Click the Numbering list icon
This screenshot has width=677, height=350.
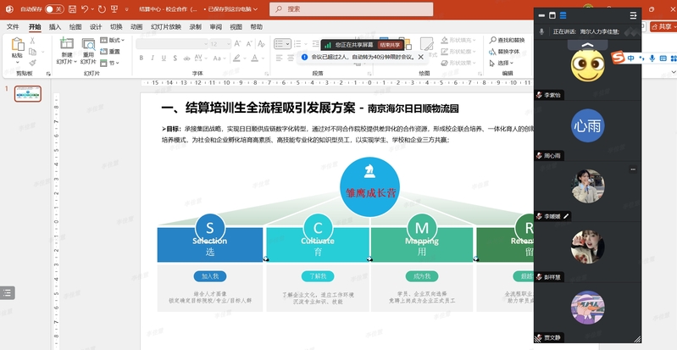click(297, 43)
